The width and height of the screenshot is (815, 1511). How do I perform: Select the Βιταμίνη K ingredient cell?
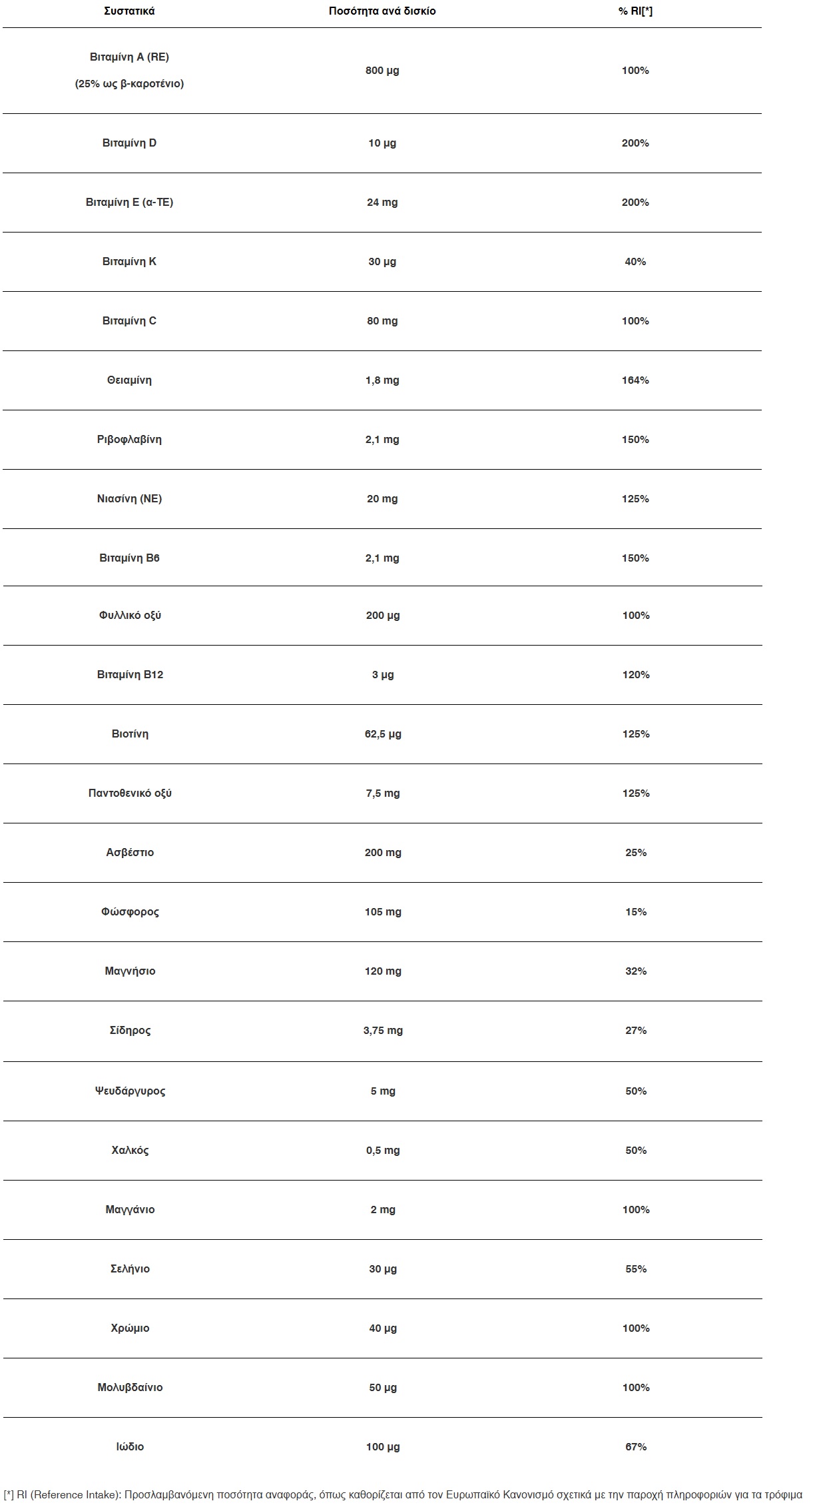click(x=129, y=262)
